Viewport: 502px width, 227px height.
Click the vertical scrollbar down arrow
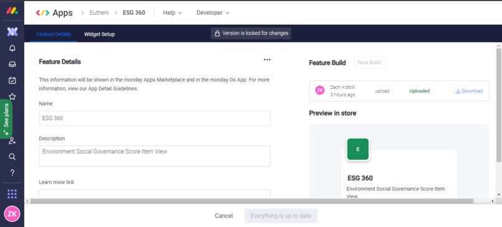click(499, 195)
